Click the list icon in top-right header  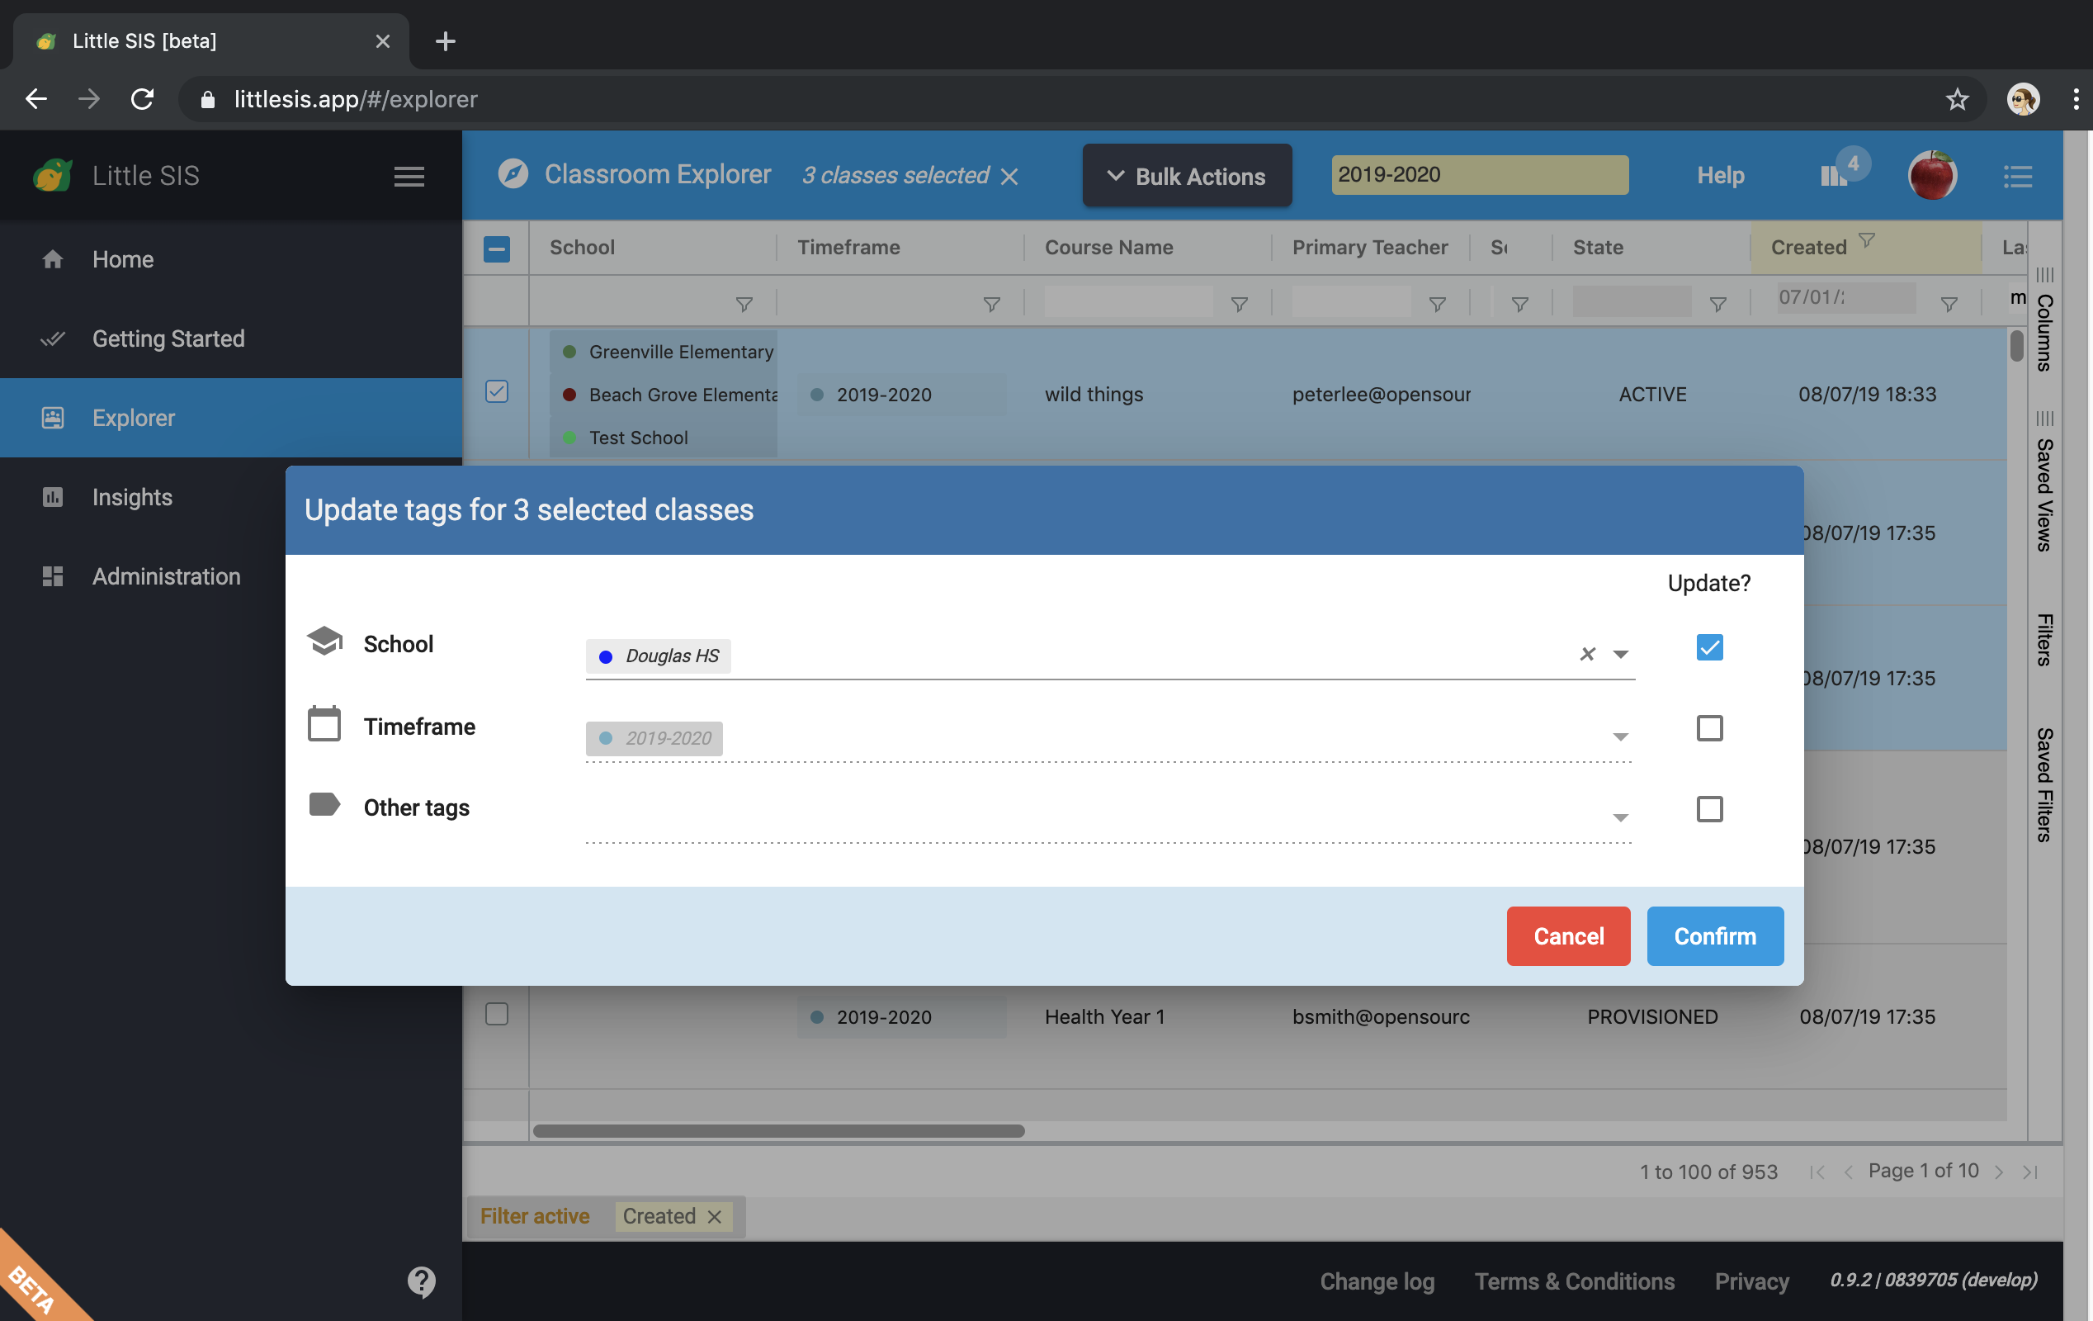2017,177
